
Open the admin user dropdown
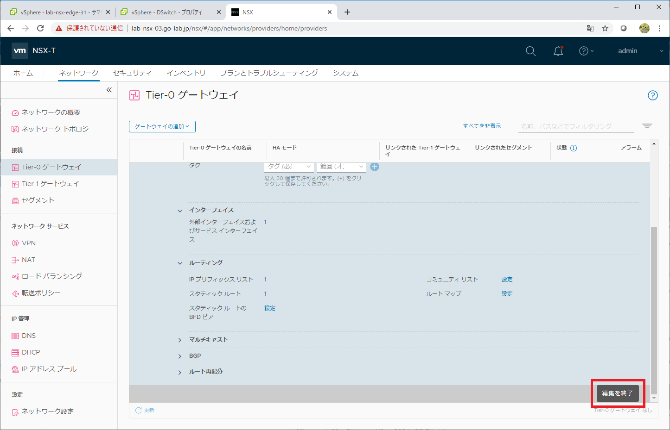640,51
